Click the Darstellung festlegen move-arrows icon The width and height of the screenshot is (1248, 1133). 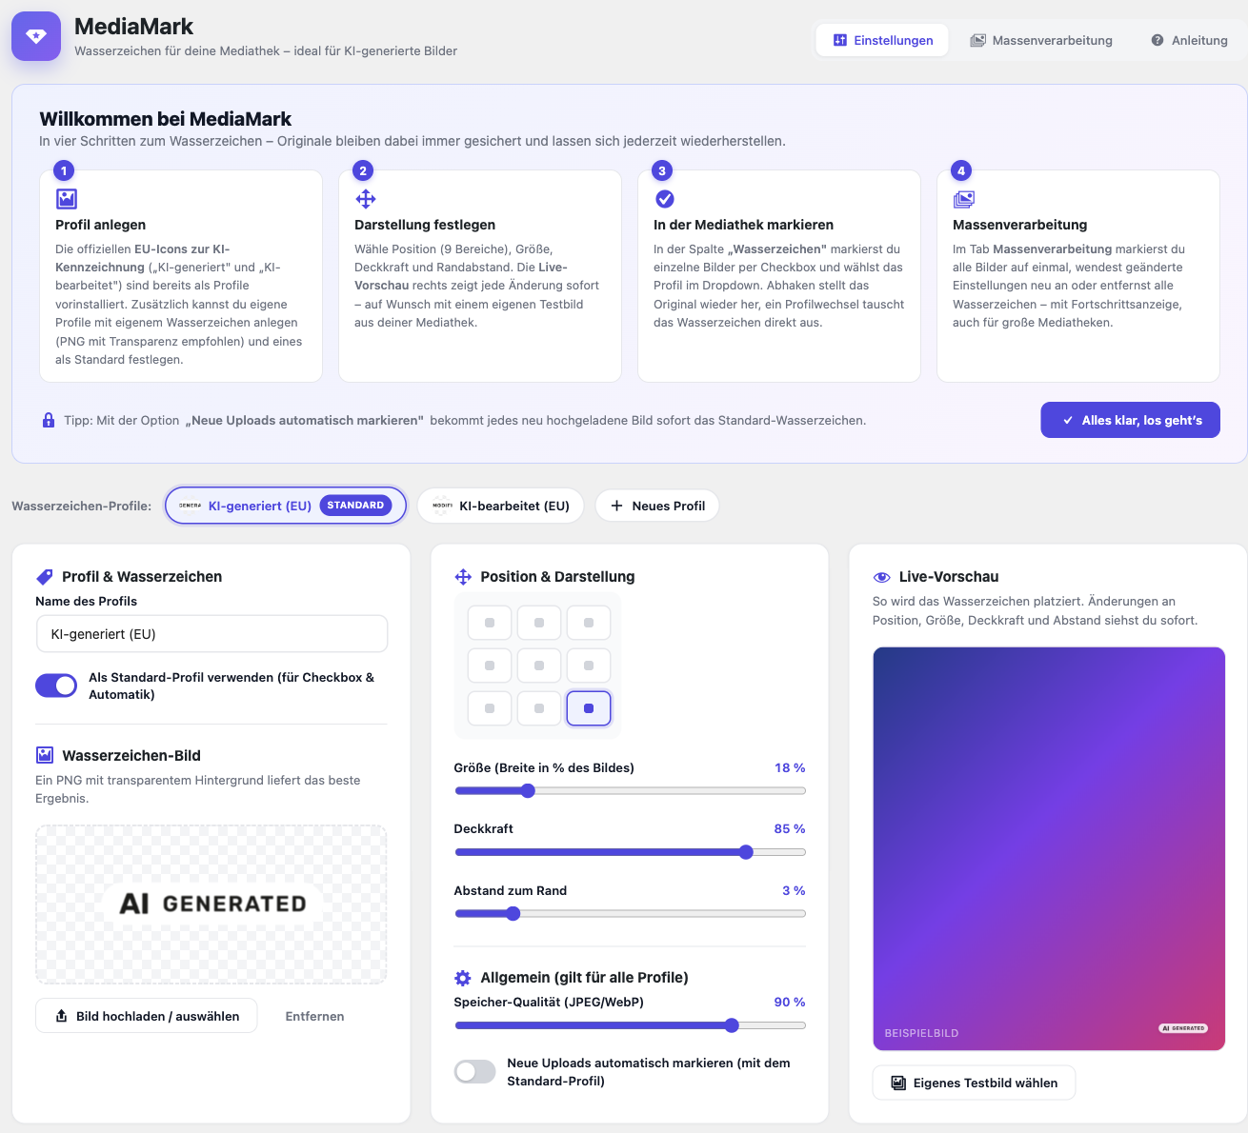click(x=366, y=199)
